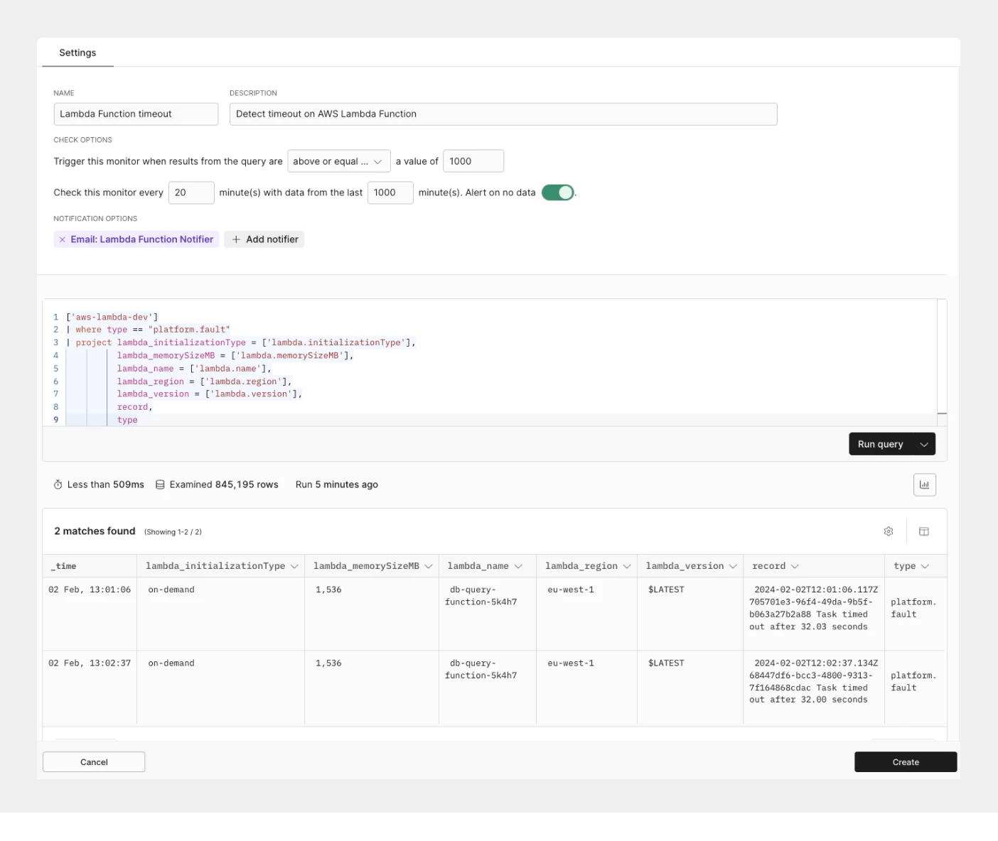Screen dimensions: 998x841
Task: Open the lambda_region column dropdown
Action: 626,565
